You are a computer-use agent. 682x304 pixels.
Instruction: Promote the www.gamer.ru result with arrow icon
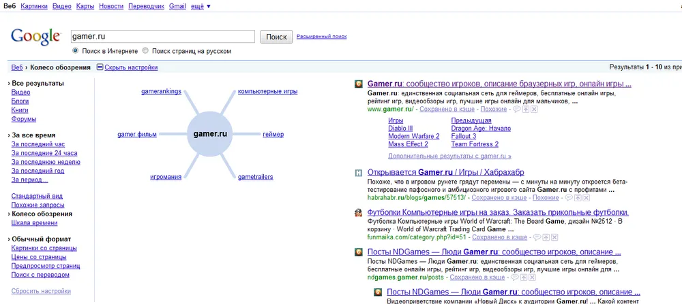526,109
